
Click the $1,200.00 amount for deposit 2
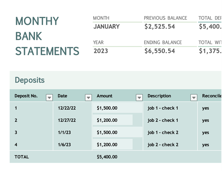click(107, 120)
